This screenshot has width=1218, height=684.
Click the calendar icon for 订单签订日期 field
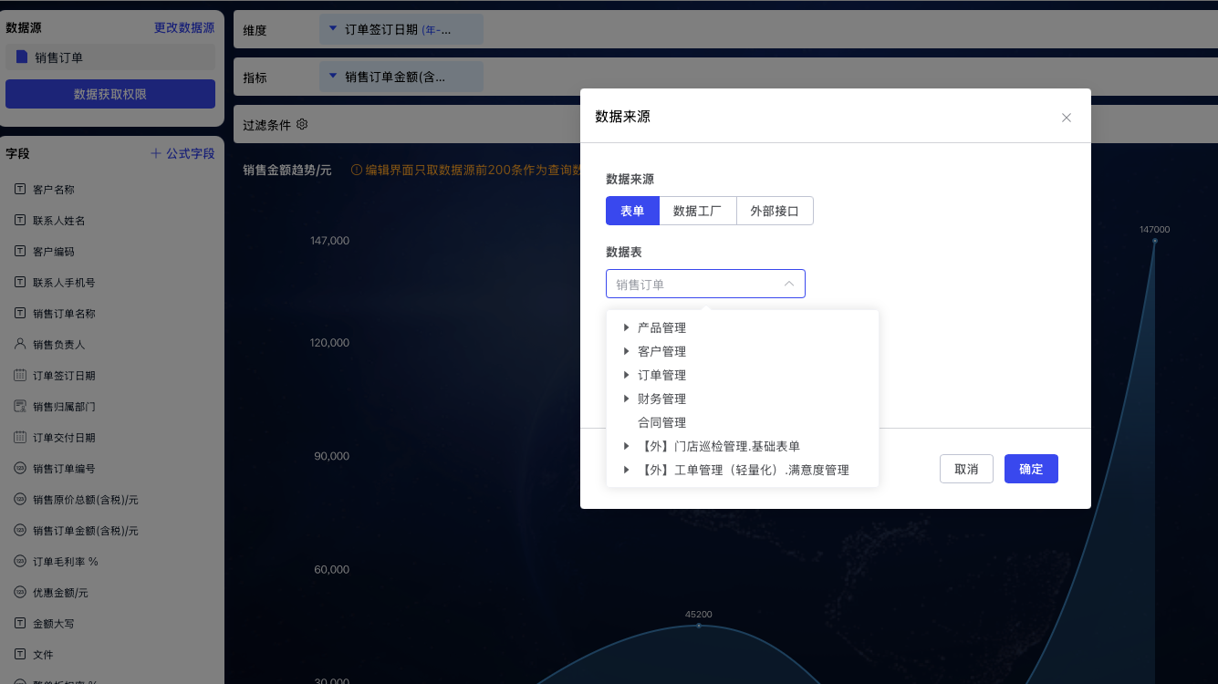tap(20, 375)
